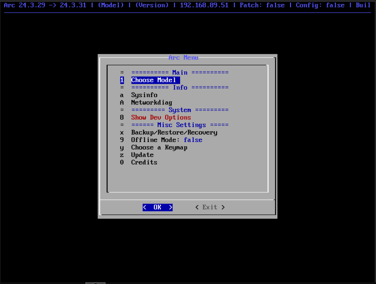Click the Patch: false status in header

click(262, 5)
